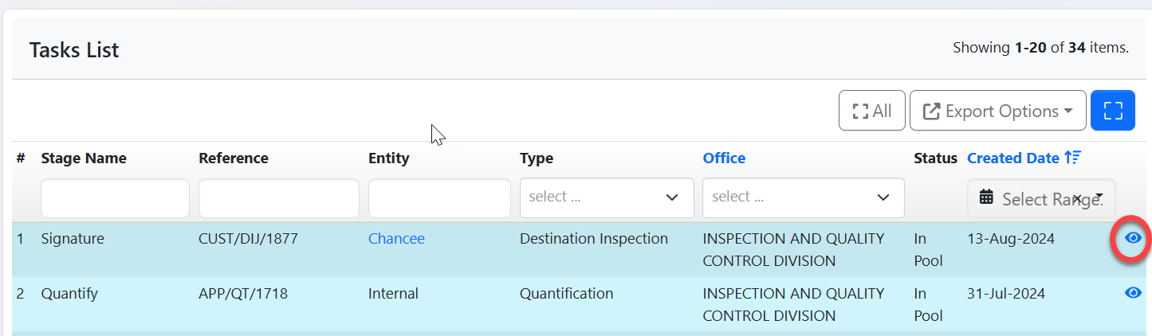Open the Chancee entity link

click(396, 239)
